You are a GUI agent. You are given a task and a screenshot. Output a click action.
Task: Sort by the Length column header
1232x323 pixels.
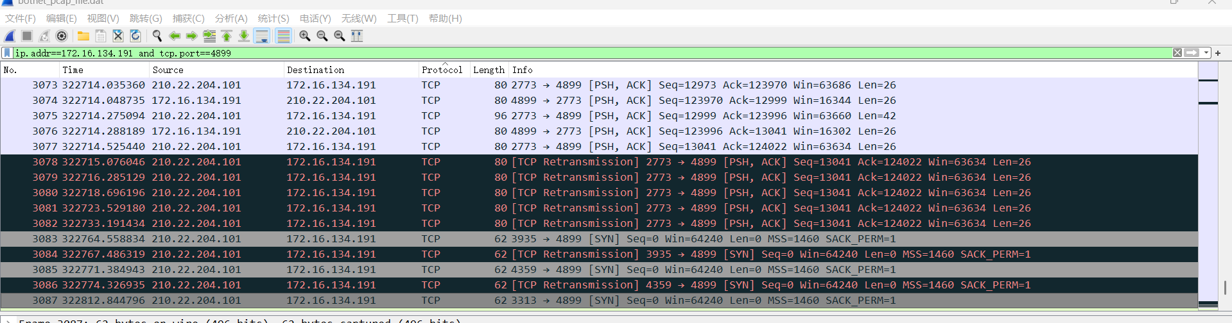489,70
